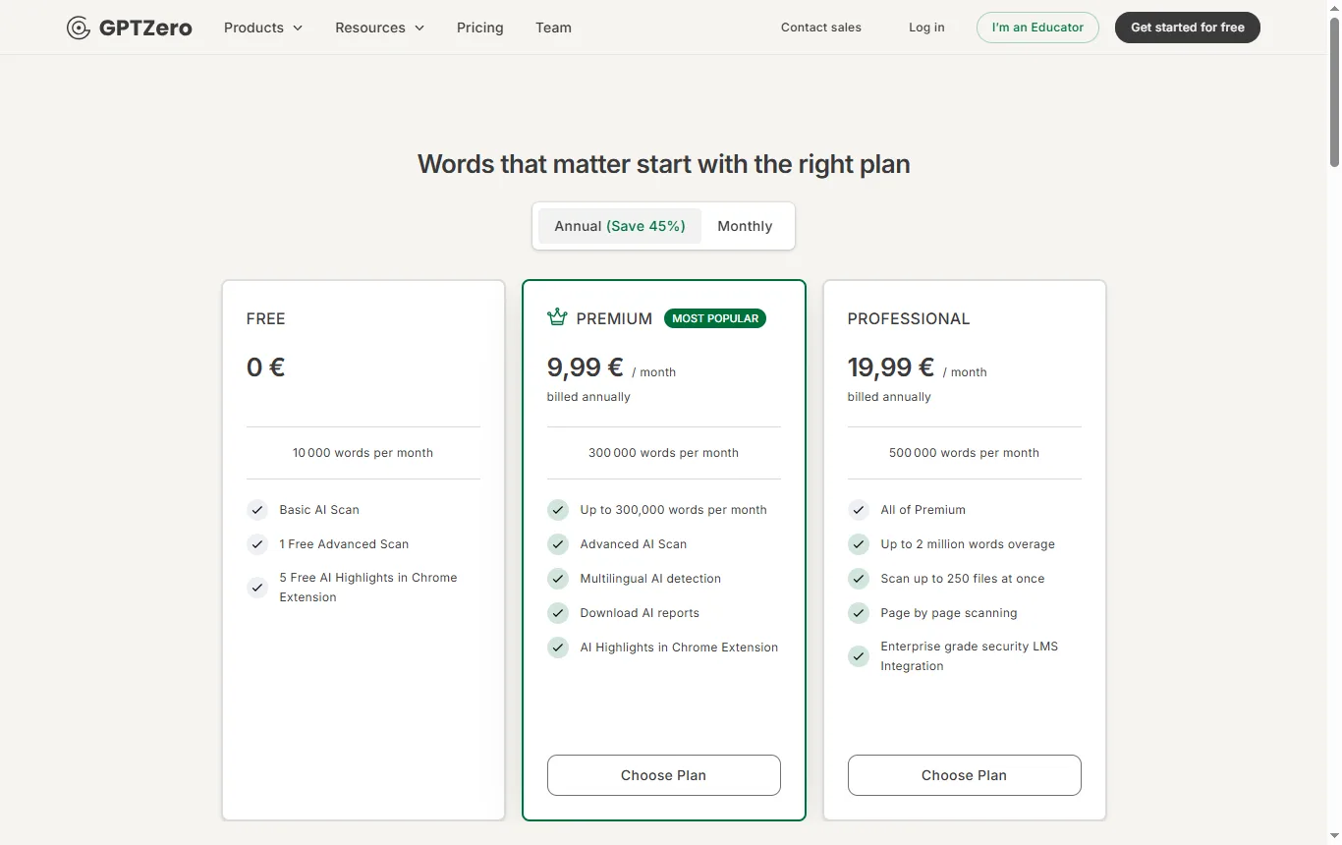Viewport: 1342px width, 845px height.
Task: Click the checkmark beside 5 Free AI Highlights
Action: [x=257, y=588]
